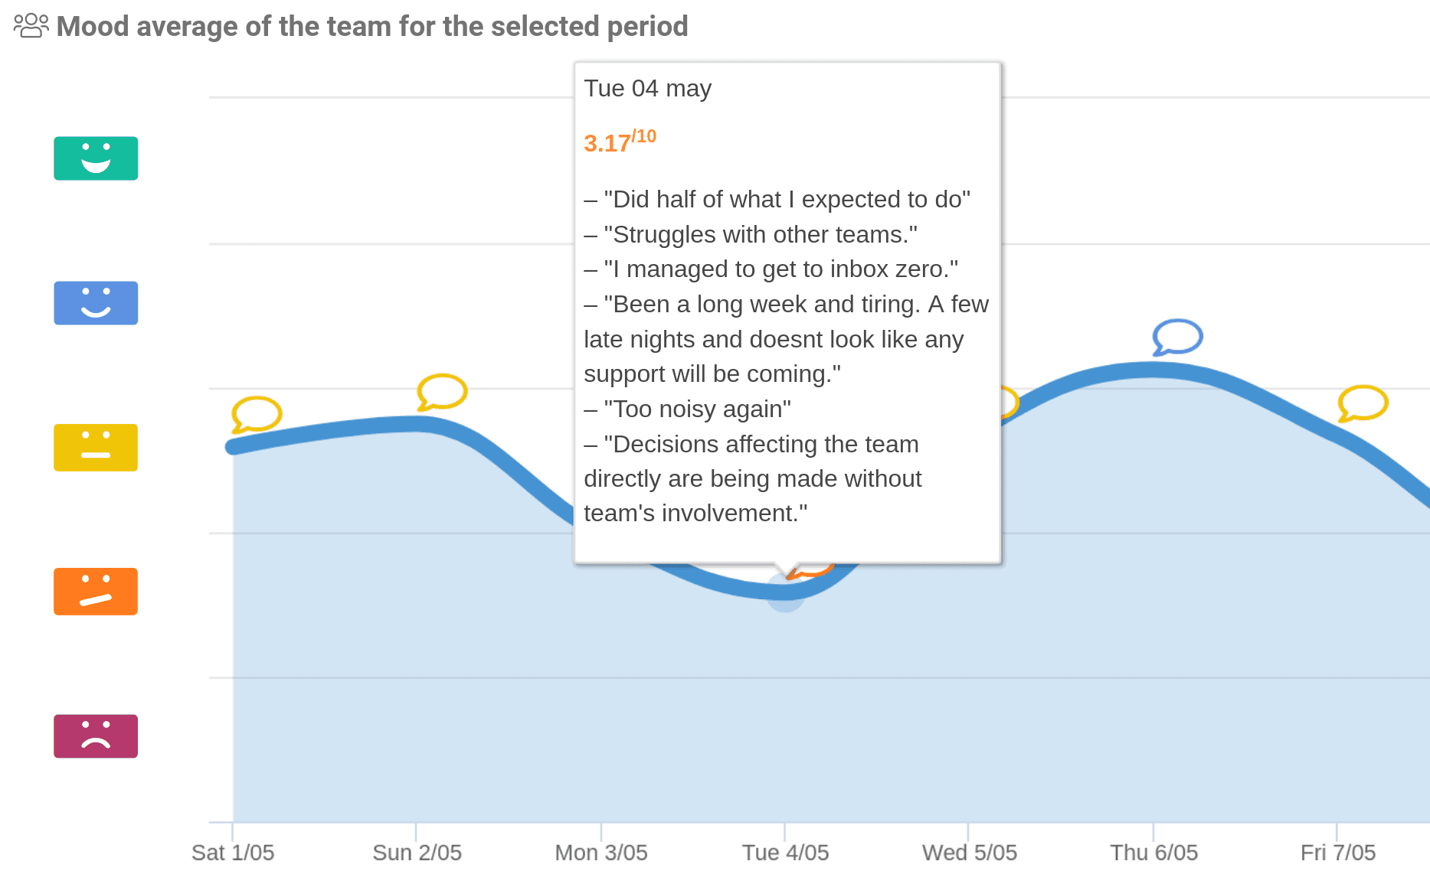Click the Fri 7/05 axis label
The height and width of the screenshot is (871, 1430).
(1337, 852)
